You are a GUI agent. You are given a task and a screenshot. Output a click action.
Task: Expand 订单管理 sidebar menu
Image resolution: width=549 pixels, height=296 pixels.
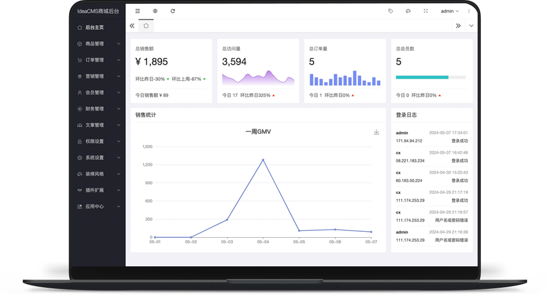coord(98,60)
